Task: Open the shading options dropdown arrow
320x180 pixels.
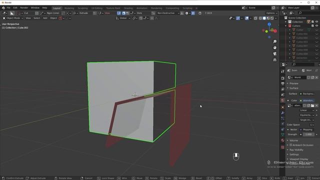Action: (276, 18)
